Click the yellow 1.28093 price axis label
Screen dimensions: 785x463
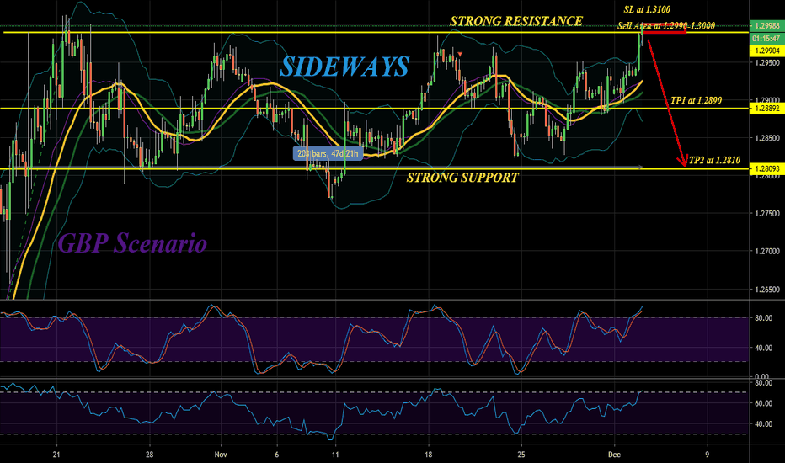(766, 169)
